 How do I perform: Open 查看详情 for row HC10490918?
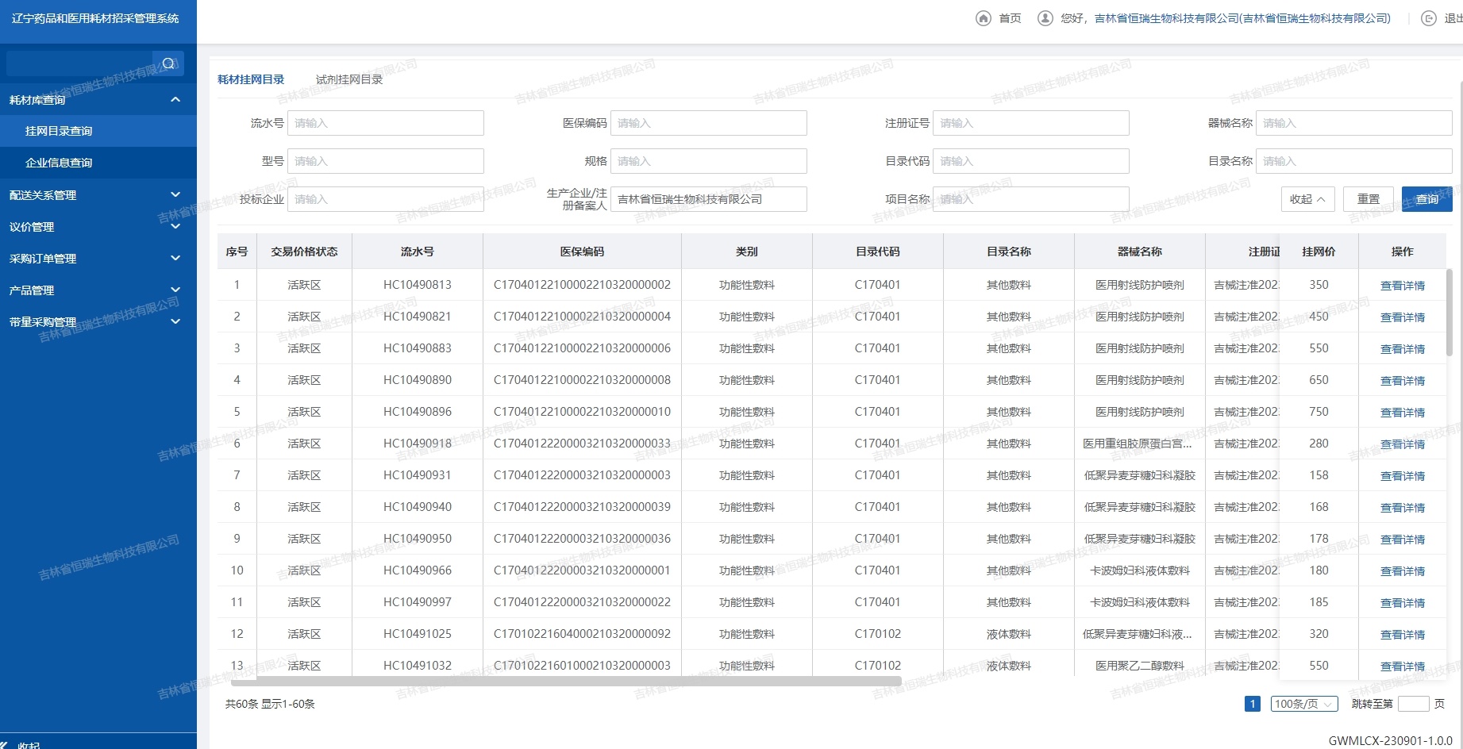pos(1402,444)
